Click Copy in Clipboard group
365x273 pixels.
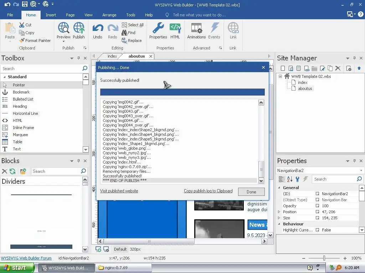26,33
